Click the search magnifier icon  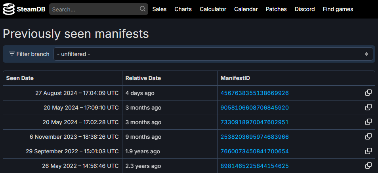click(x=143, y=9)
